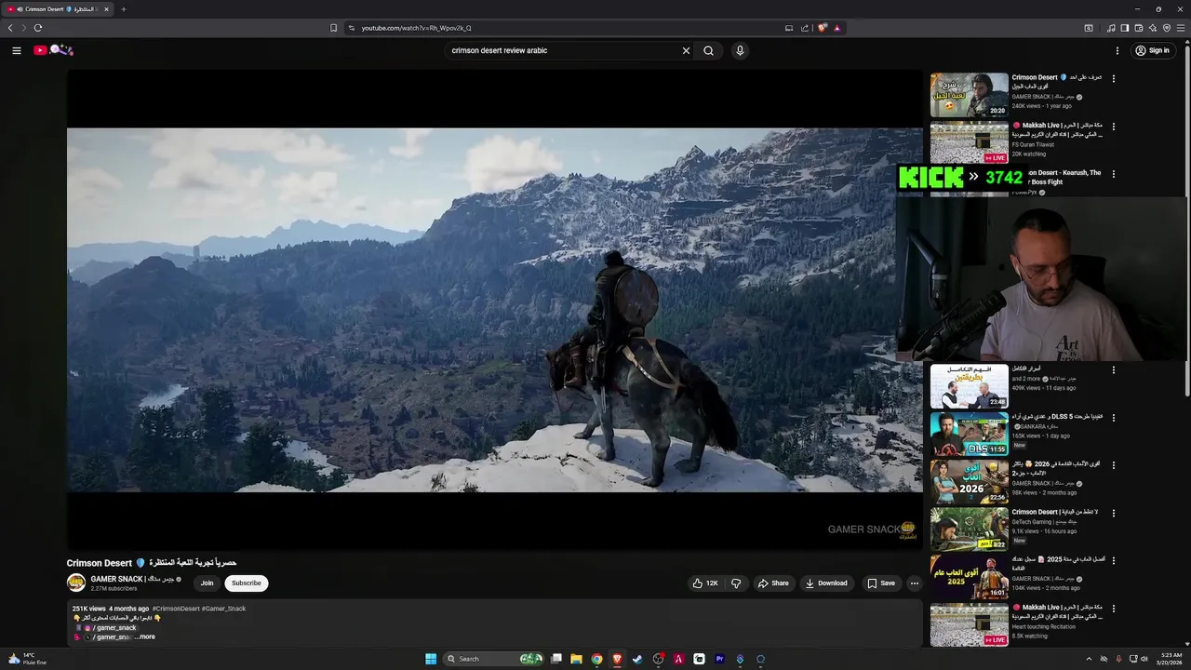
Task: Subscribe to the GAMER SNACK channel
Action: 247,583
